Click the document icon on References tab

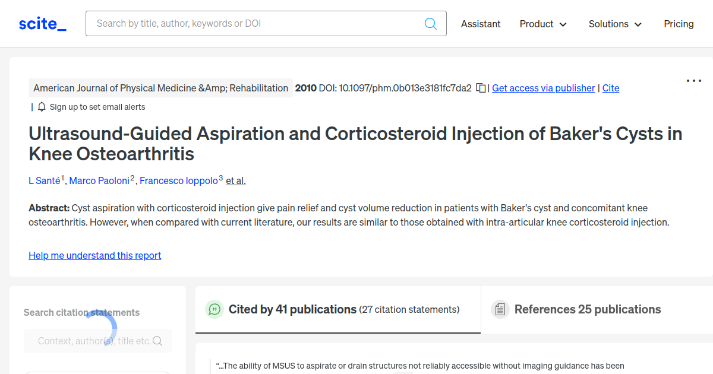pos(500,309)
